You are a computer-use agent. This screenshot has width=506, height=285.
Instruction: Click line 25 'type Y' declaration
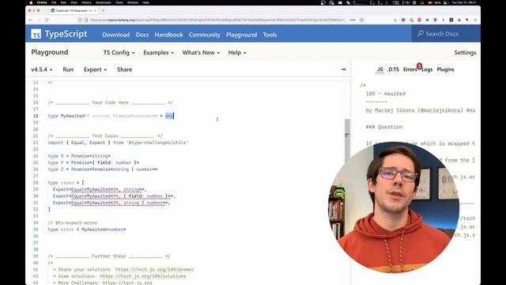point(93,162)
